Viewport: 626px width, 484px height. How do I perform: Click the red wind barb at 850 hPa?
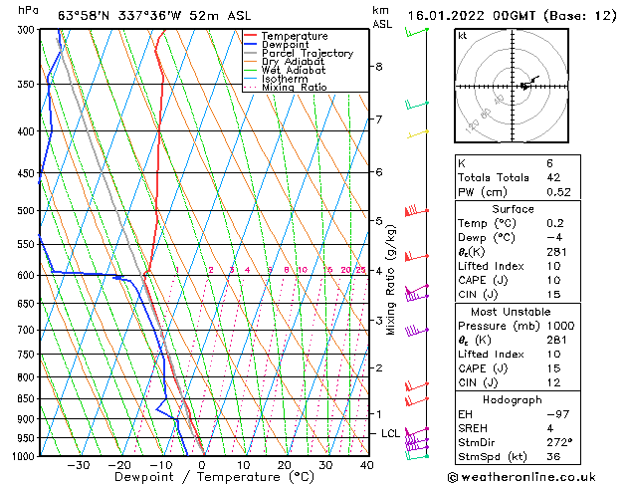pos(417,400)
